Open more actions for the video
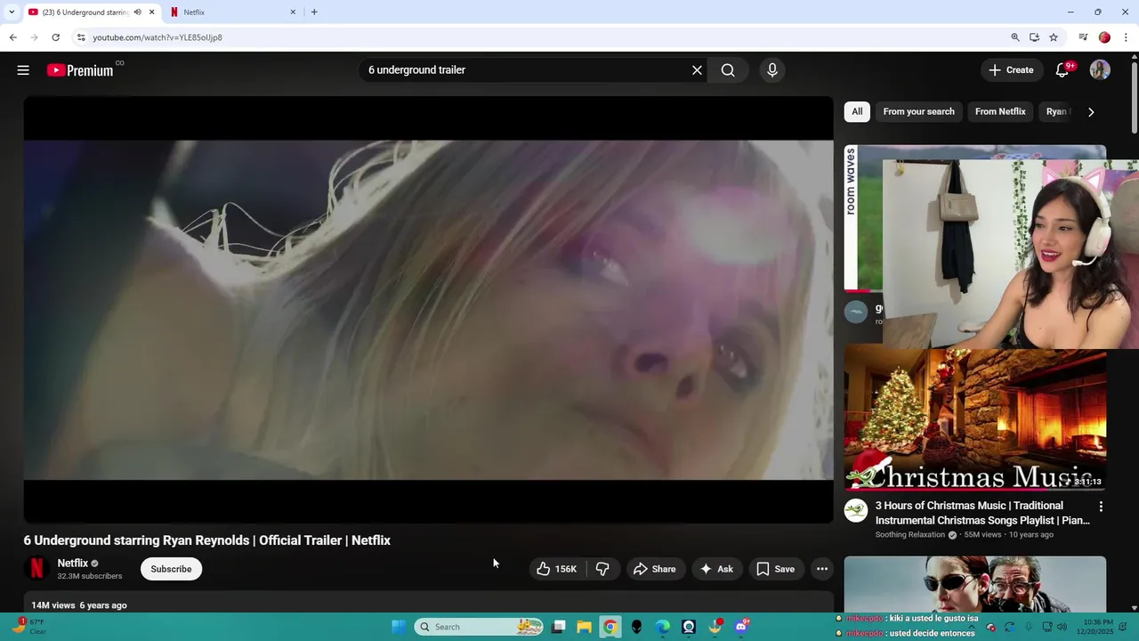 click(822, 569)
